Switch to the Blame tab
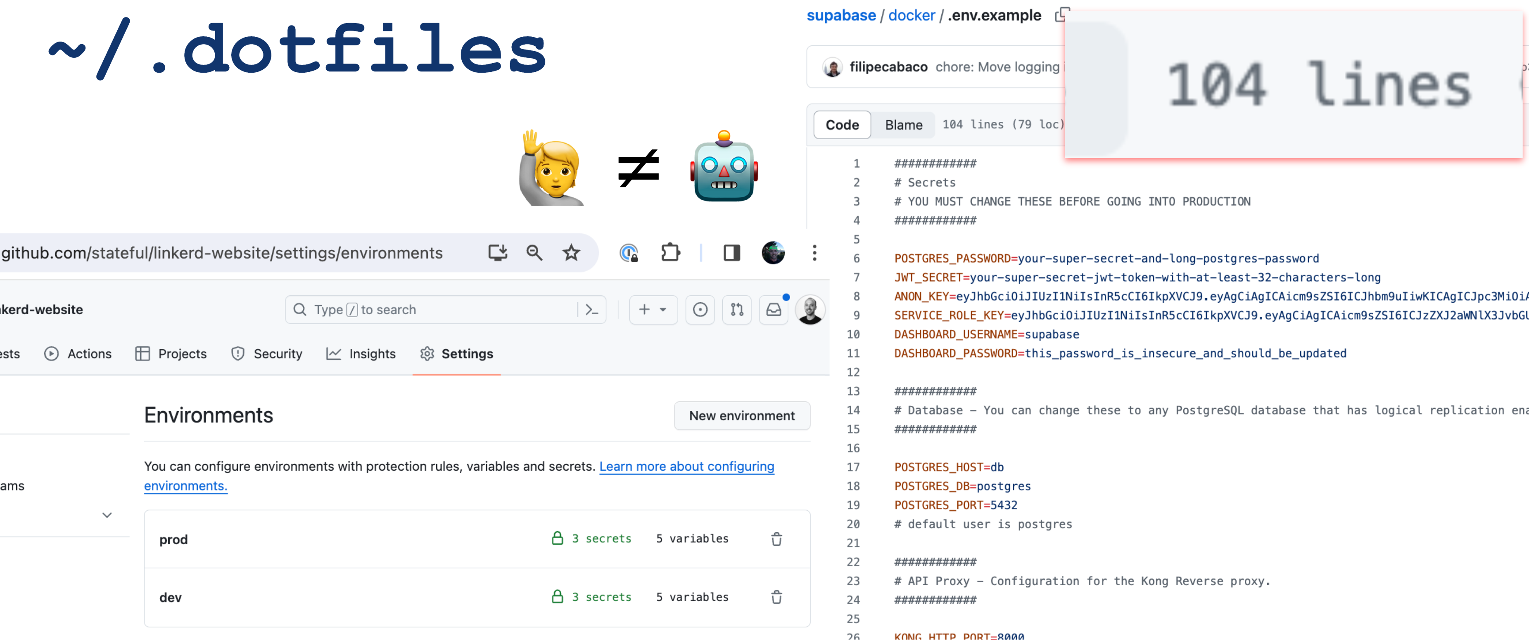 coord(903,125)
